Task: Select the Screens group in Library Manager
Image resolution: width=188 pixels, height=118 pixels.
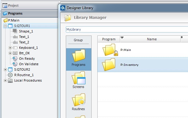Action: pos(79,80)
